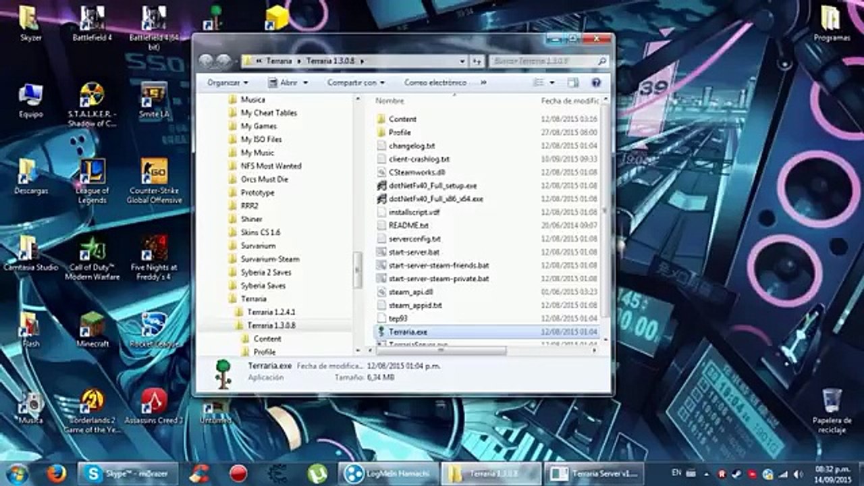The width and height of the screenshot is (864, 486).
Task: Open League of Legends desktop shortcut
Action: (92, 181)
